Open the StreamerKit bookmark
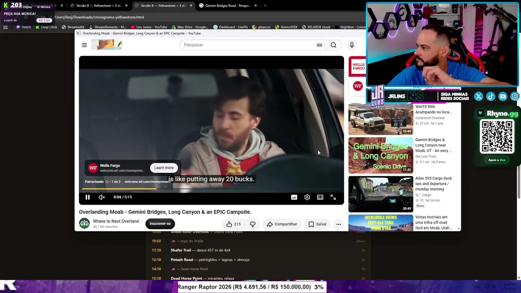Viewport: 521px width, 293px height. (73, 27)
